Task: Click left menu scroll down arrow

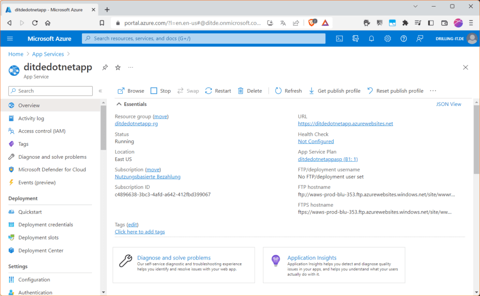Action: click(104, 292)
